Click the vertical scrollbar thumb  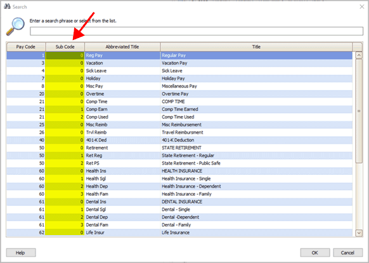(x=359, y=111)
